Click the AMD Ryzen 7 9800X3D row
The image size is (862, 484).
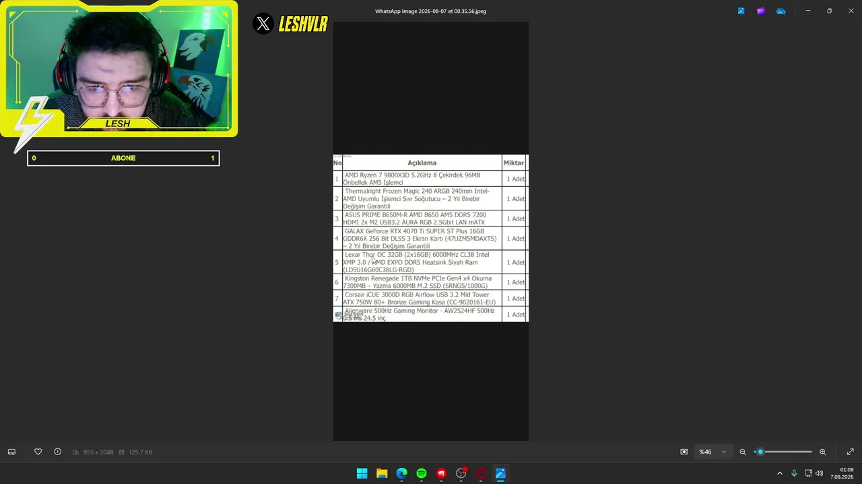tap(430, 179)
